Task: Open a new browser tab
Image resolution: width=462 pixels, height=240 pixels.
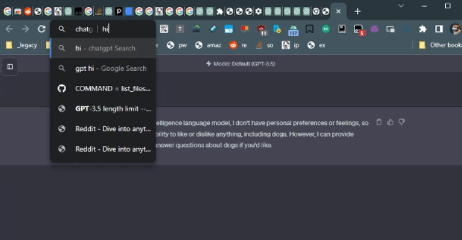Action: pos(357,11)
